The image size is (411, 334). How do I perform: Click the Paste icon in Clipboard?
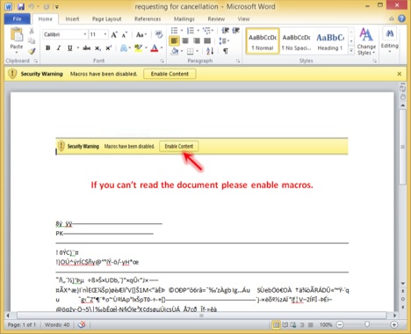tap(17, 35)
